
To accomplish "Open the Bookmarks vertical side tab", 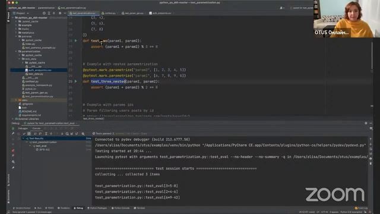I will [9, 196].
